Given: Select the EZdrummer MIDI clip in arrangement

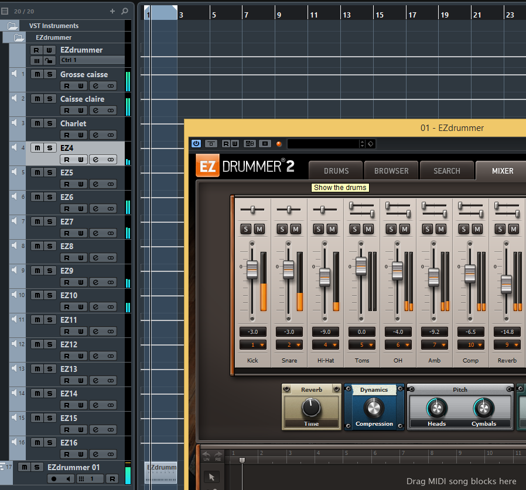Looking at the screenshot, I should (161, 472).
